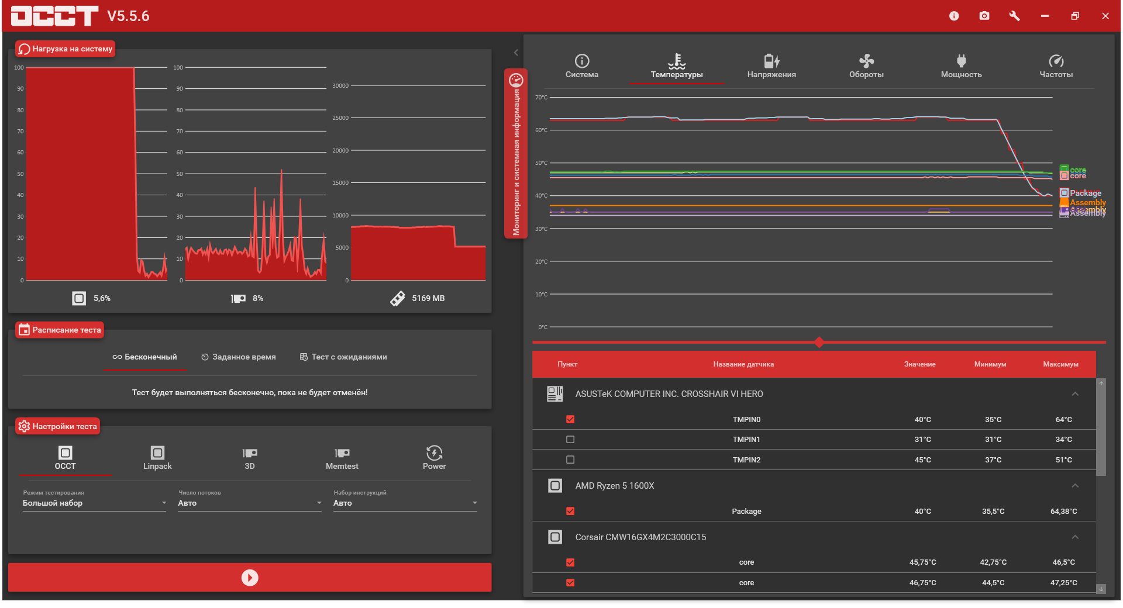Image resolution: width=1123 pixels, height=608 pixels.
Task: Click the Обороты fan icon
Action: [x=866, y=61]
